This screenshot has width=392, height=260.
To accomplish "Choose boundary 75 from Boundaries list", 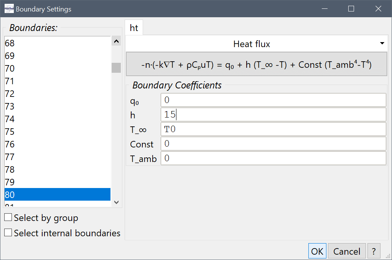I will [x=58, y=132].
